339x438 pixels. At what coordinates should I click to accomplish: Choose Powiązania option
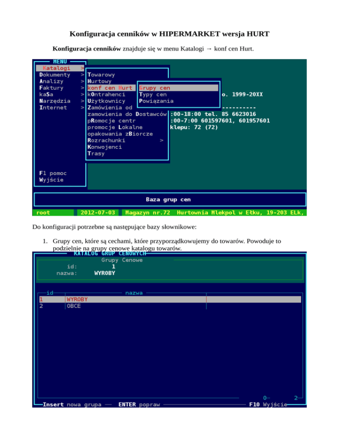(156, 101)
